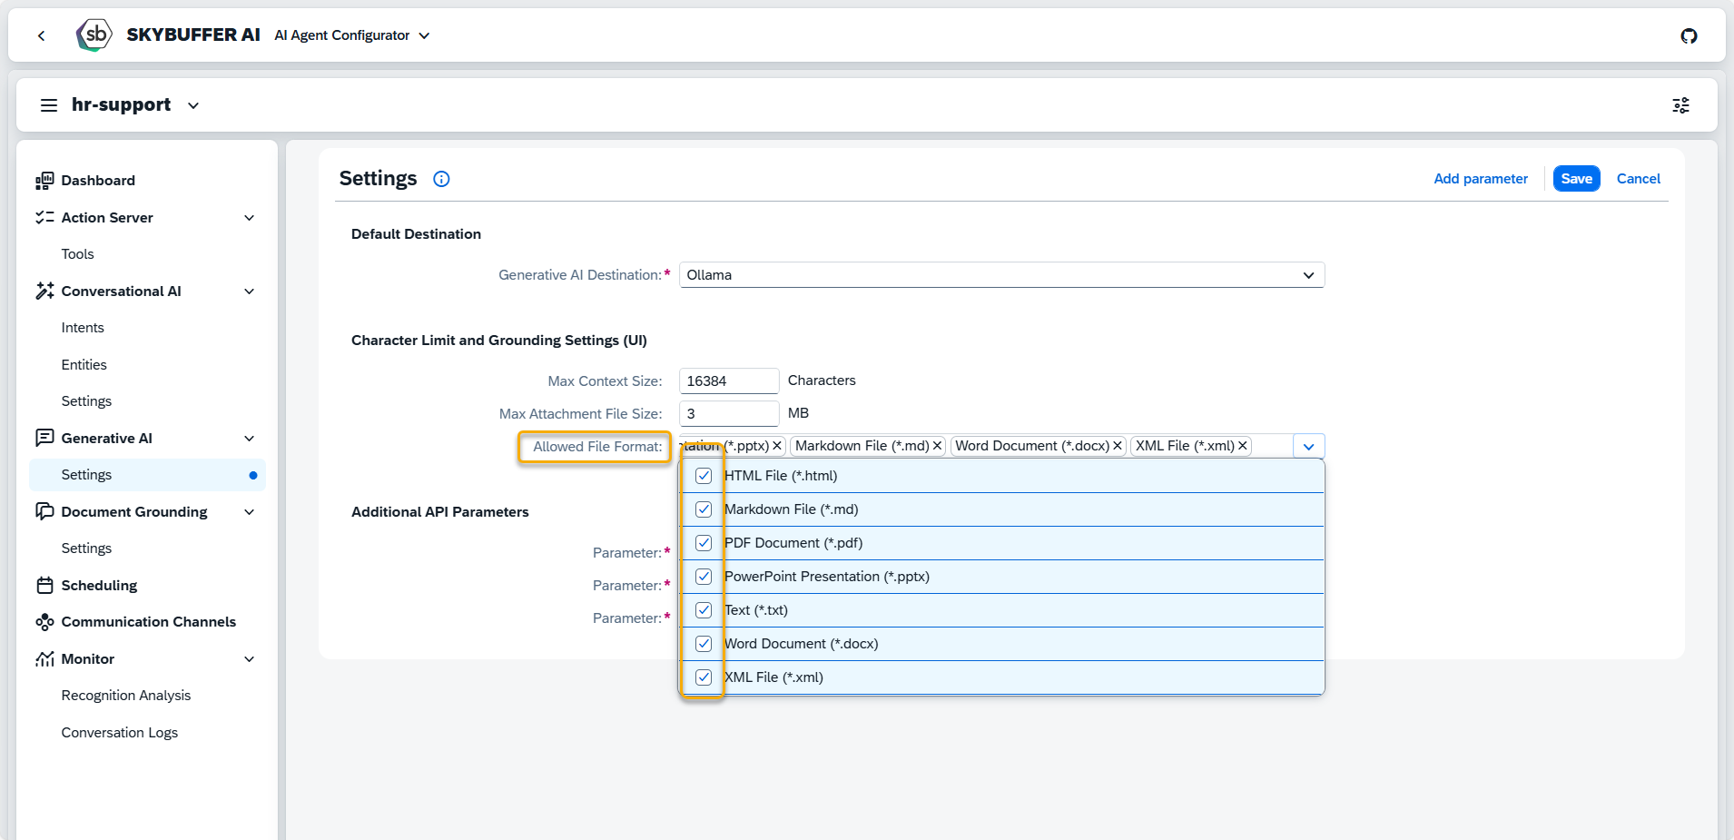
Task: Click the Add parameter link
Action: click(1480, 179)
